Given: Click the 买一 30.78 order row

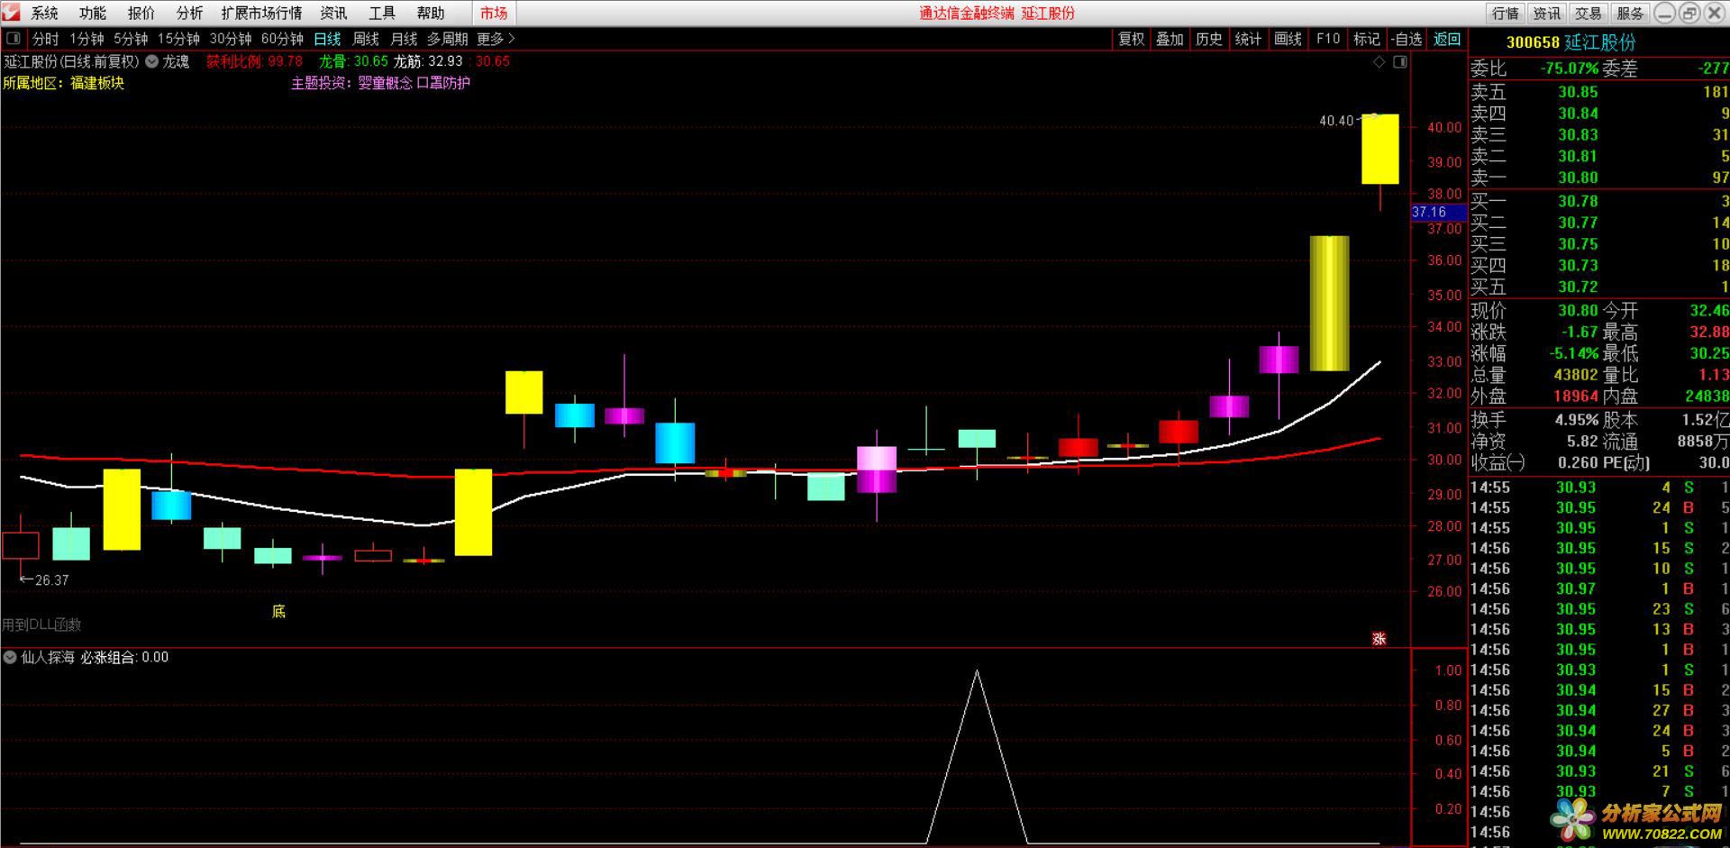Looking at the screenshot, I should 1599,201.
